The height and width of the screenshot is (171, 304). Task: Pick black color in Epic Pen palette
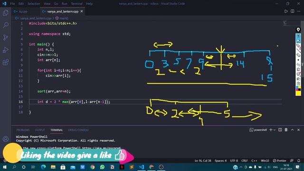click(x=300, y=90)
